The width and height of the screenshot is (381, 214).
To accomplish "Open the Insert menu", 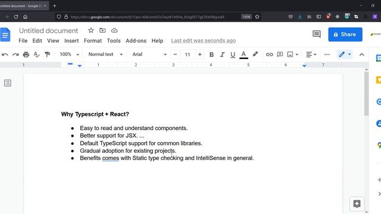I will point(71,41).
